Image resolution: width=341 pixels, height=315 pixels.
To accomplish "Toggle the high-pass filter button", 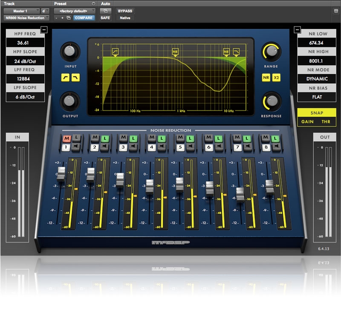I will [65, 77].
